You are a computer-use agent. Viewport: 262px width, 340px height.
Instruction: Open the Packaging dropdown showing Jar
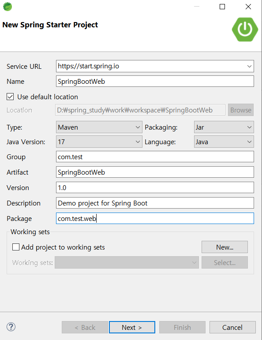pyautogui.click(x=224, y=127)
